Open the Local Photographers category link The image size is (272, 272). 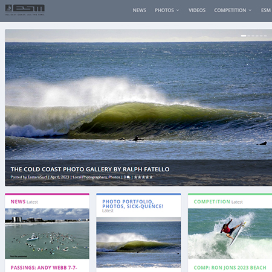pyautogui.click(x=89, y=177)
